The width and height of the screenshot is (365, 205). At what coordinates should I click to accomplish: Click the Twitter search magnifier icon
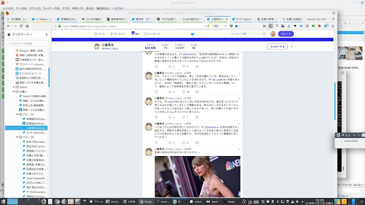(x=264, y=34)
